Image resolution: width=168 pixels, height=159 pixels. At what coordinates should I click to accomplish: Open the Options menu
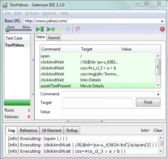[49, 13]
